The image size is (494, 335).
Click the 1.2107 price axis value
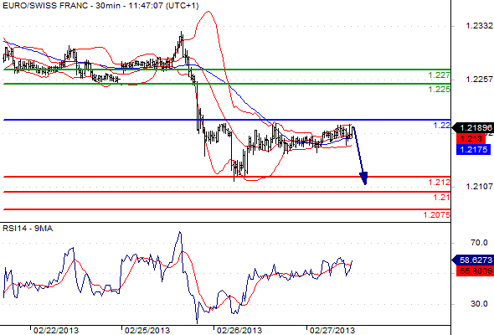(479, 187)
